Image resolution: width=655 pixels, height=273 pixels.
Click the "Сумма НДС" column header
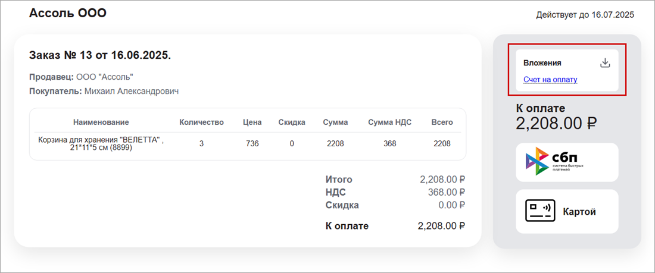pos(389,122)
